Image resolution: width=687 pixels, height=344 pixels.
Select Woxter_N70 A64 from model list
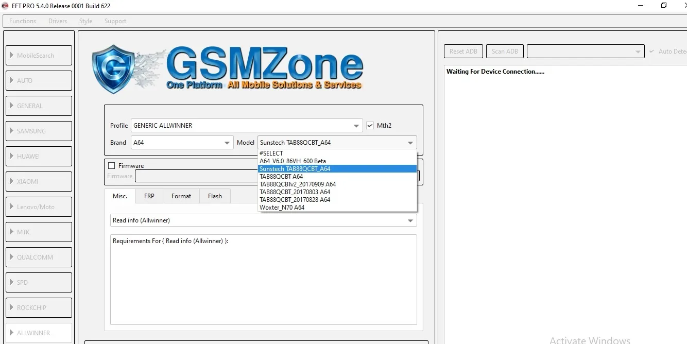point(282,208)
